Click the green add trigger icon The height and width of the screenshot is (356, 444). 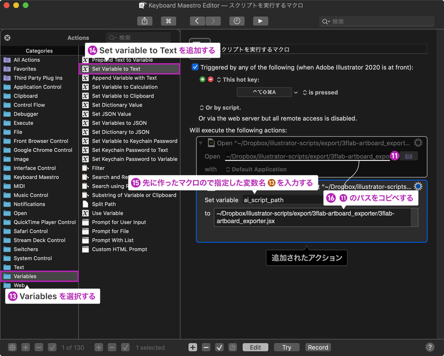click(x=203, y=79)
